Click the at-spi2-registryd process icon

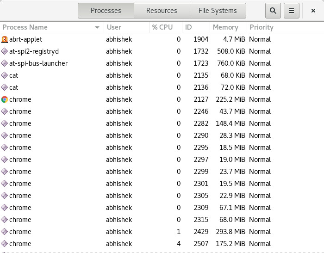coord(5,51)
